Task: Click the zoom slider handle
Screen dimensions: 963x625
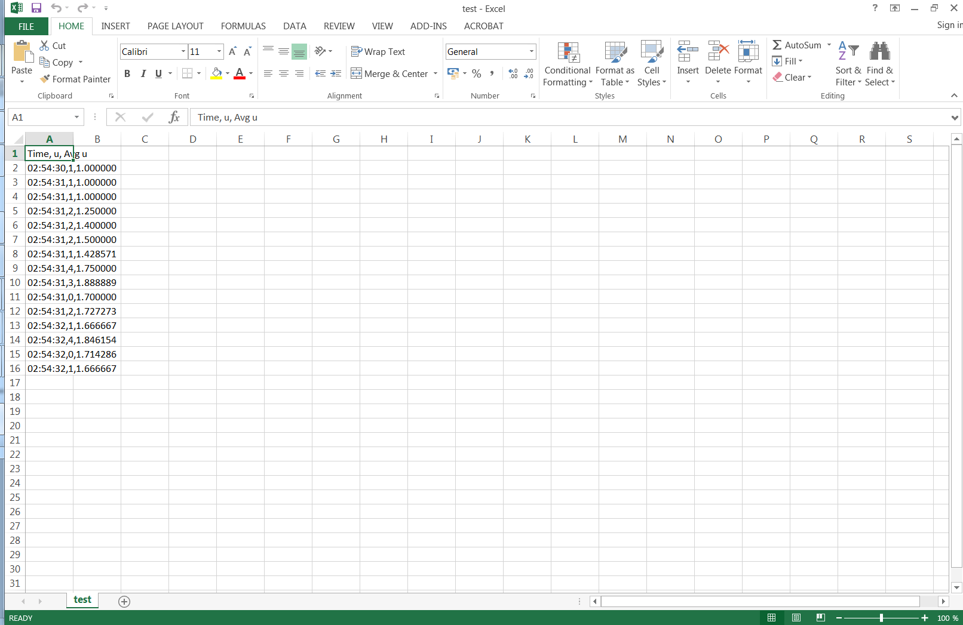Action: click(x=881, y=618)
